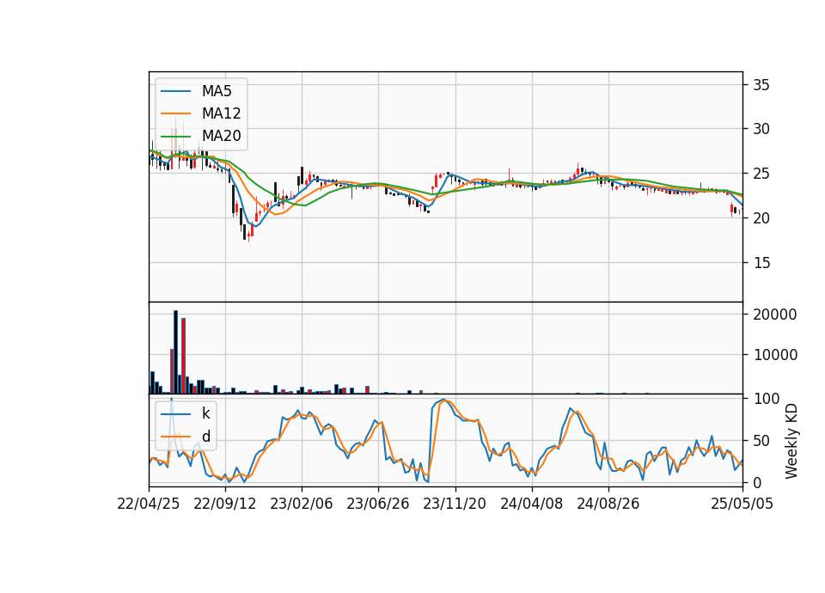Click the 22/09/12 date label

225,504
